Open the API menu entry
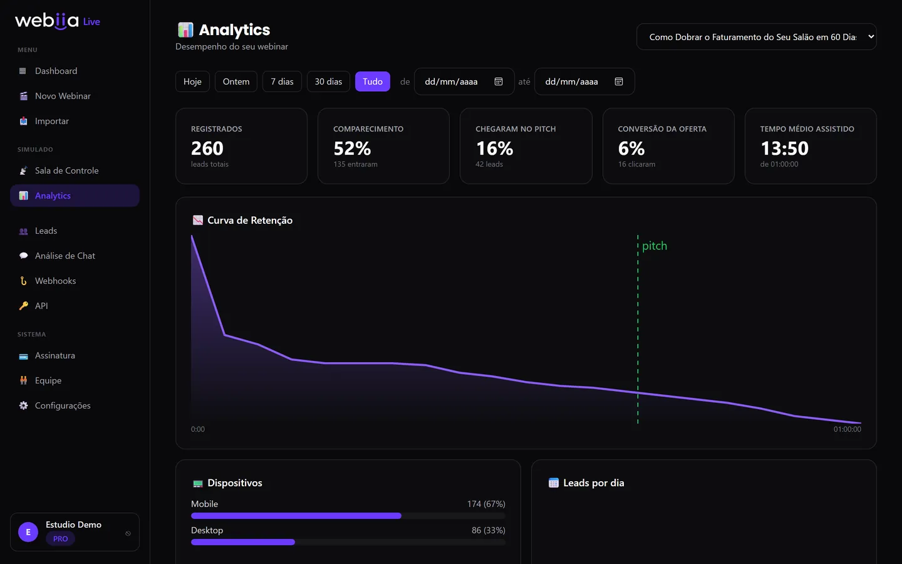This screenshot has height=564, width=902. click(x=75, y=306)
